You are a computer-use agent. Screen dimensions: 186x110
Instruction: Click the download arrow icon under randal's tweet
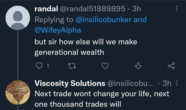pos(138,66)
